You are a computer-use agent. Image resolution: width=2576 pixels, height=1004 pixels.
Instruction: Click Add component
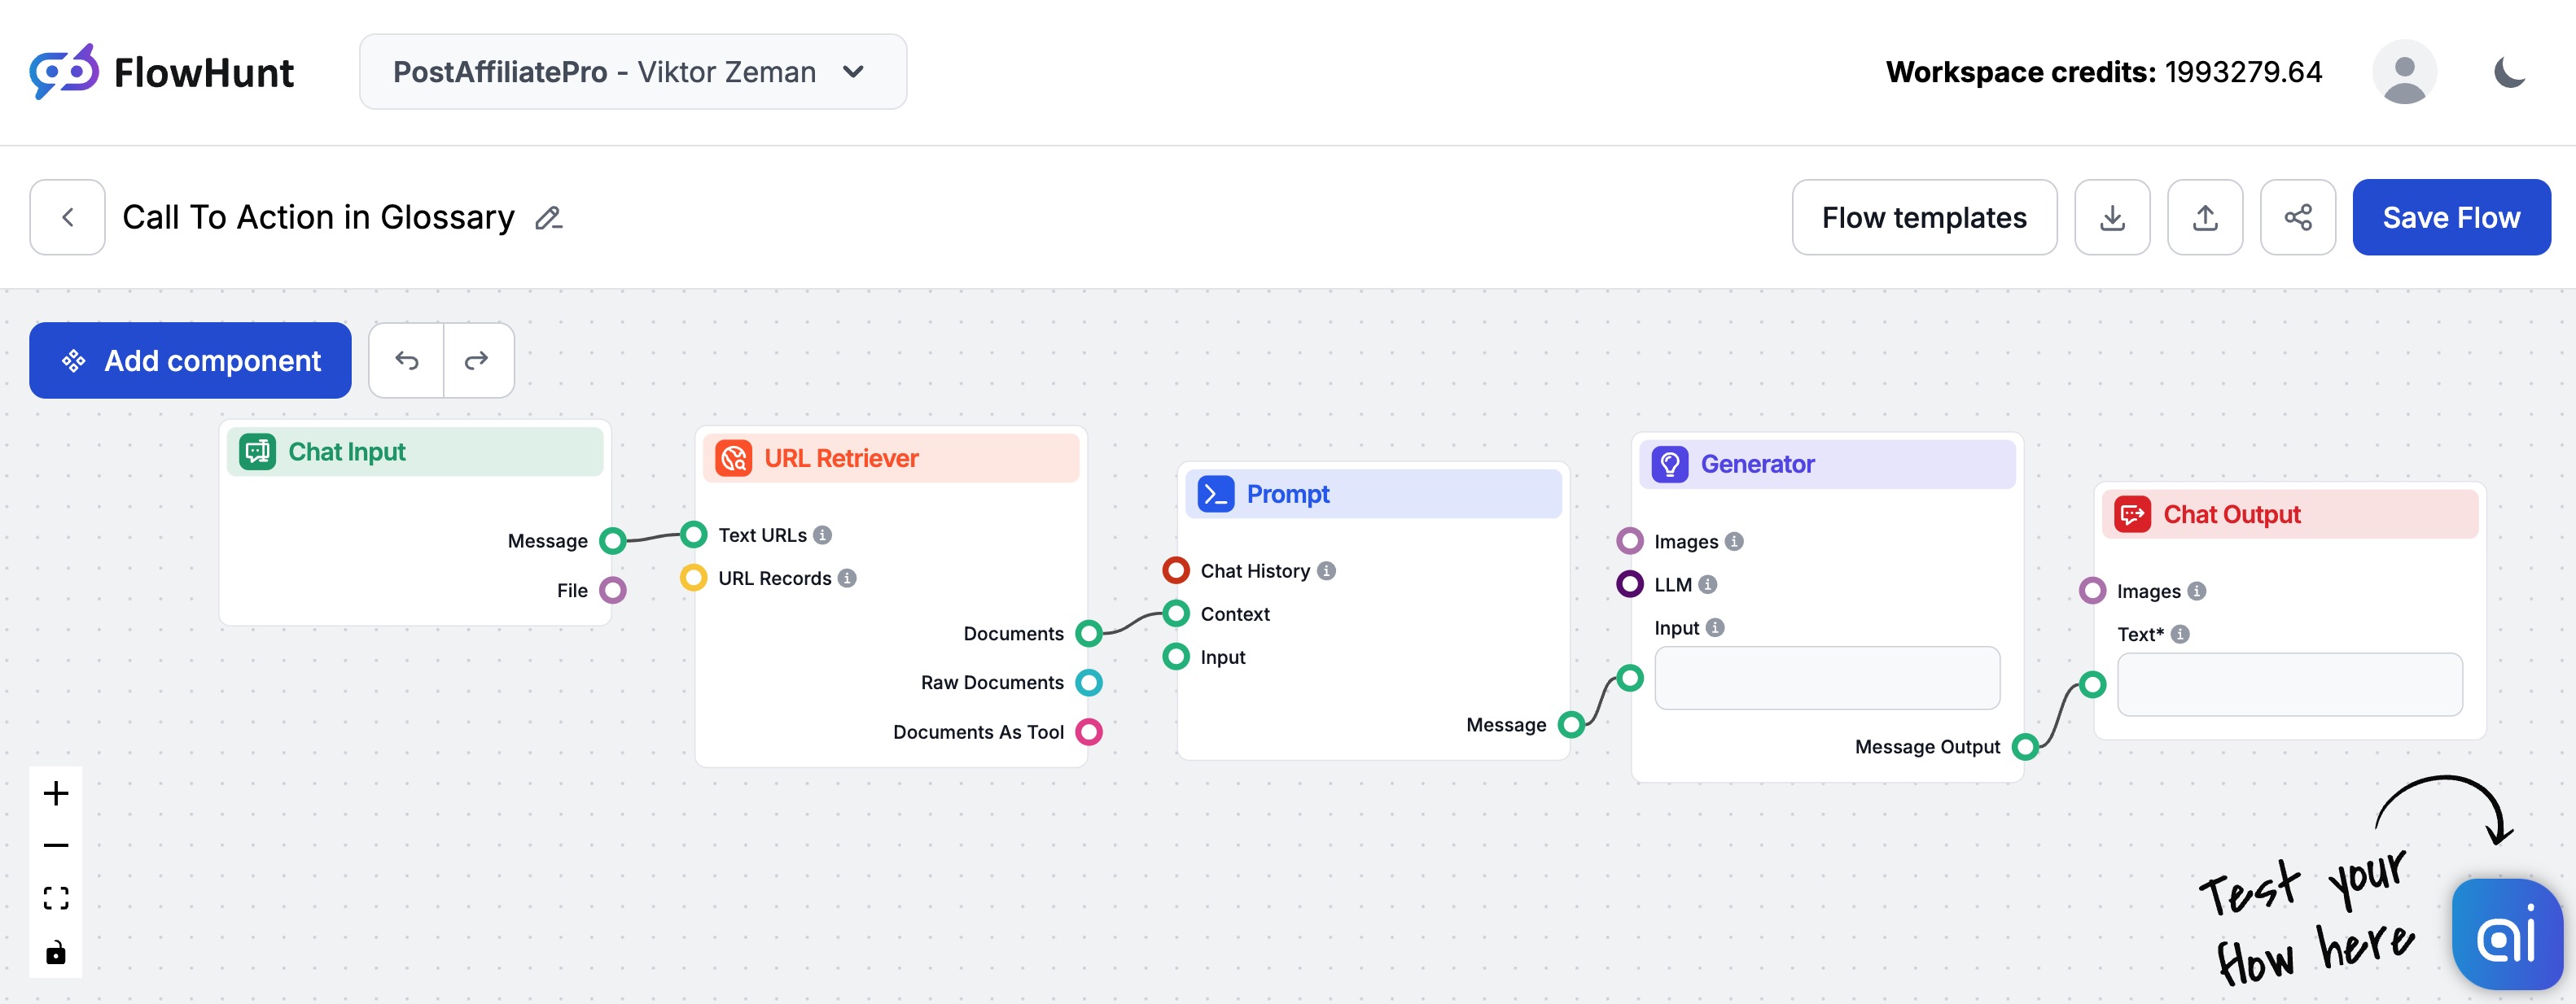click(190, 360)
